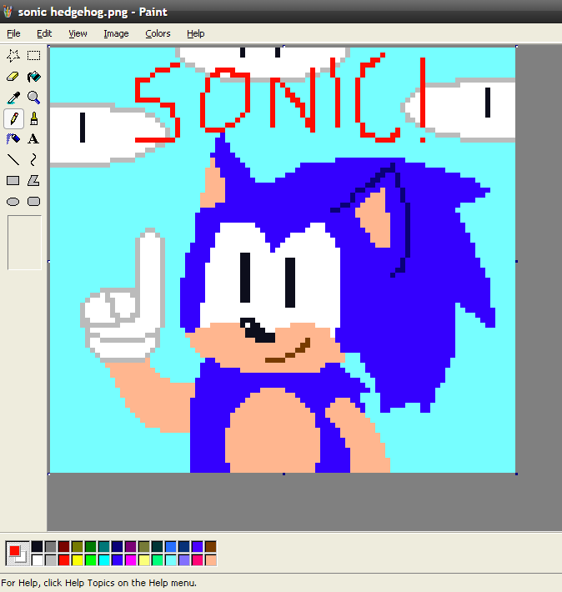The height and width of the screenshot is (592, 562).
Task: Open the File menu
Action: pos(13,33)
